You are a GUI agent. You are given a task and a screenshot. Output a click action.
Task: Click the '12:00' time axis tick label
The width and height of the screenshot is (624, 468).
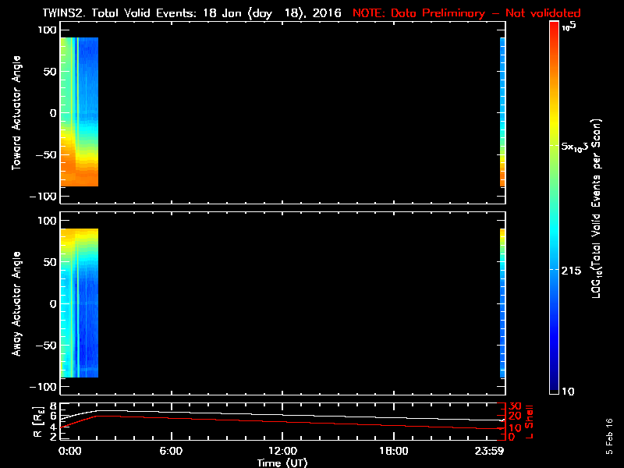pos(282,451)
